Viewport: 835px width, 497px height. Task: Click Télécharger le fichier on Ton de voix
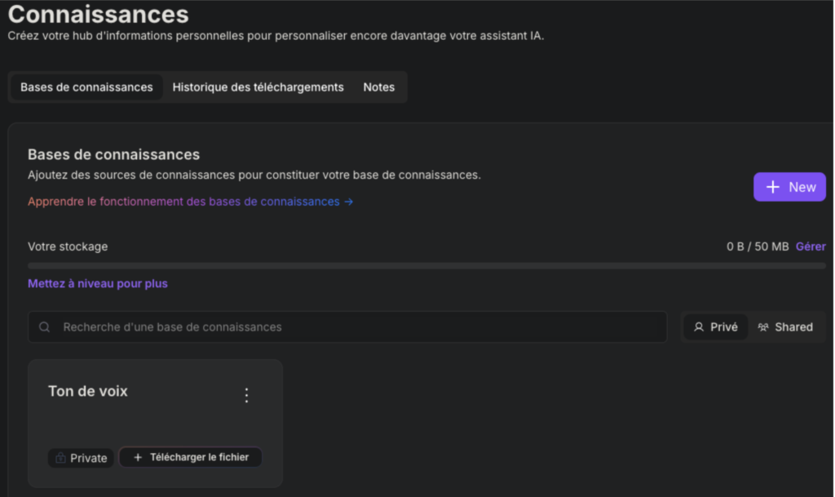[x=191, y=458]
